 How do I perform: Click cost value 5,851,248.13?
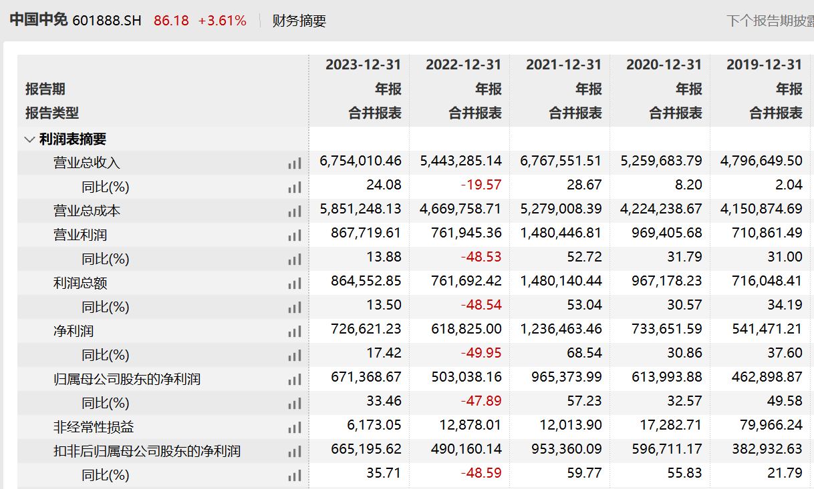(361, 209)
